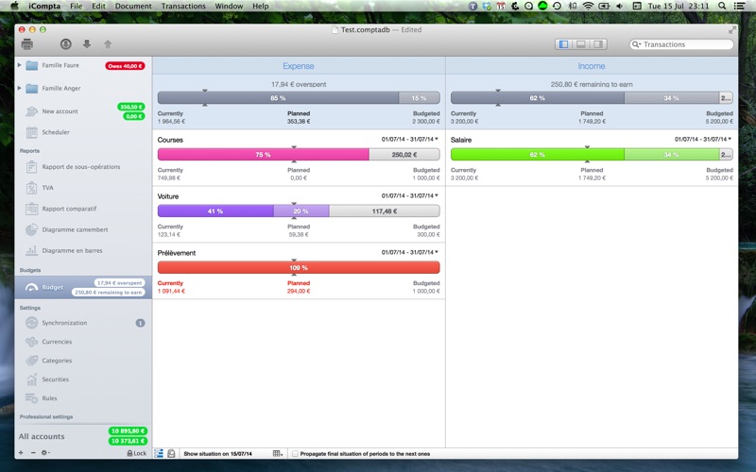The height and width of the screenshot is (472, 756).
Task: Open Prélèvement date period dropdown
Action: click(410, 252)
